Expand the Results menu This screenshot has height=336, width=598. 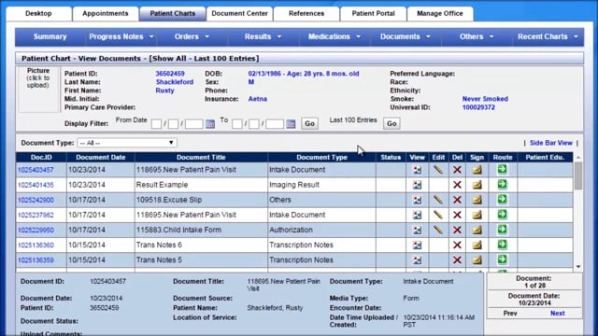click(263, 36)
